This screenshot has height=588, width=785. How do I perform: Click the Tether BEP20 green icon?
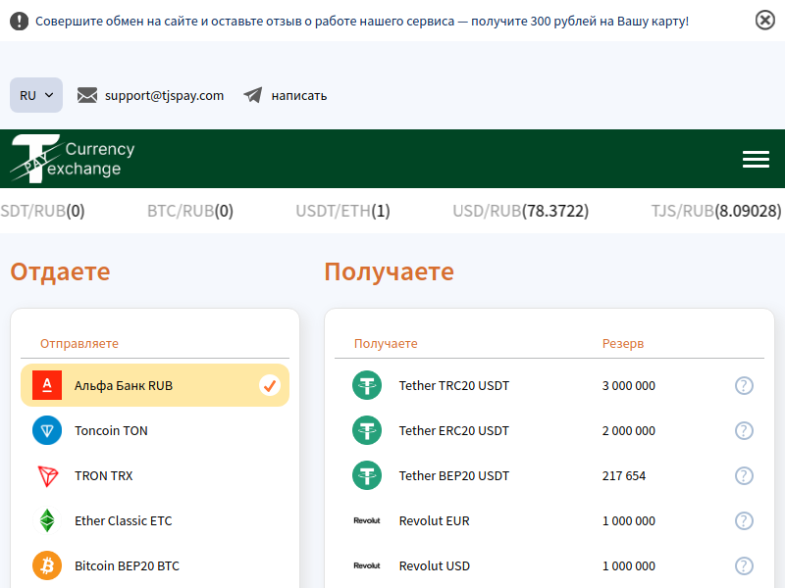[x=367, y=475]
